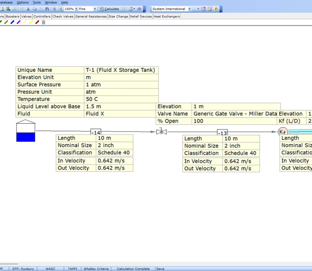Select the yellow pipe drawing tool
Image resolution: width=312 pixels, height=271 pixels.
[31, 22]
